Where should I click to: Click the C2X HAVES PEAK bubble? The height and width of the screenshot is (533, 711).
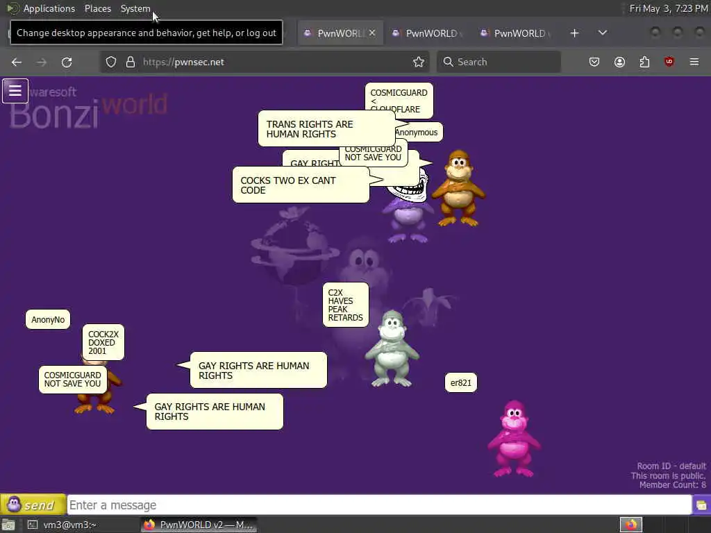click(346, 305)
